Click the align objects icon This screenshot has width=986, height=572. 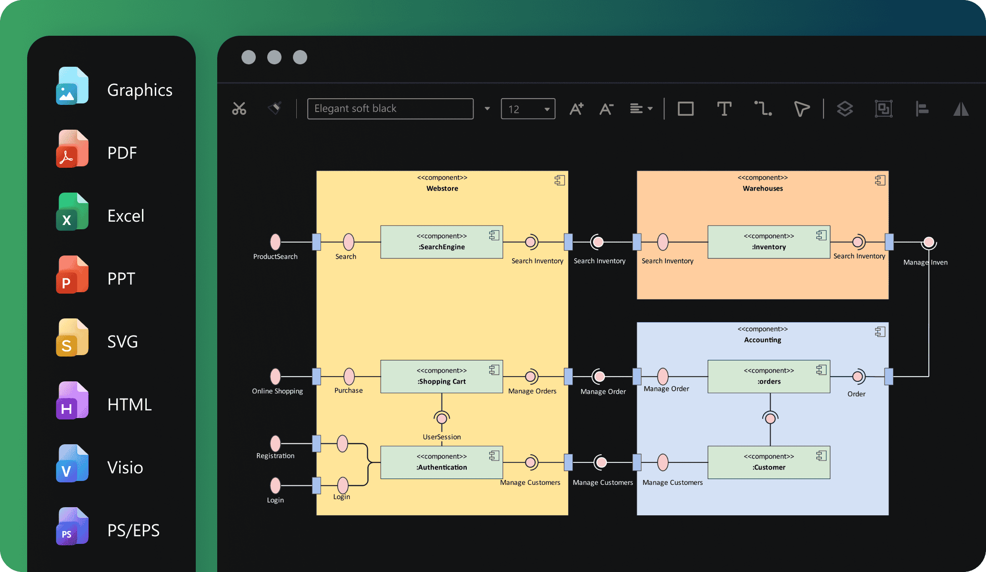click(x=922, y=109)
